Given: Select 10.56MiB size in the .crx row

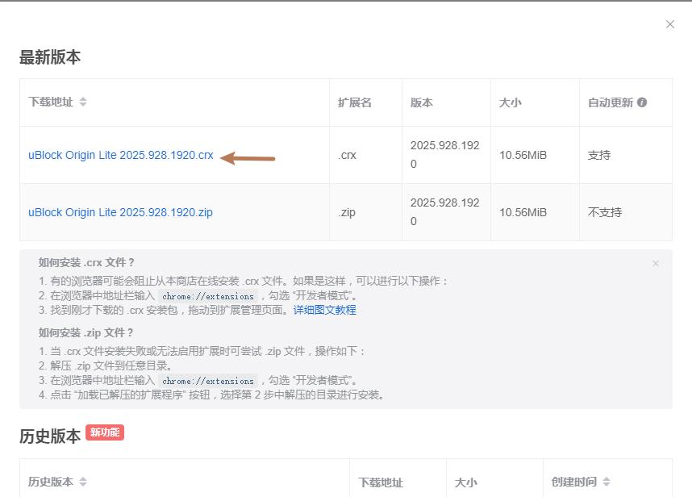Looking at the screenshot, I should point(523,156).
